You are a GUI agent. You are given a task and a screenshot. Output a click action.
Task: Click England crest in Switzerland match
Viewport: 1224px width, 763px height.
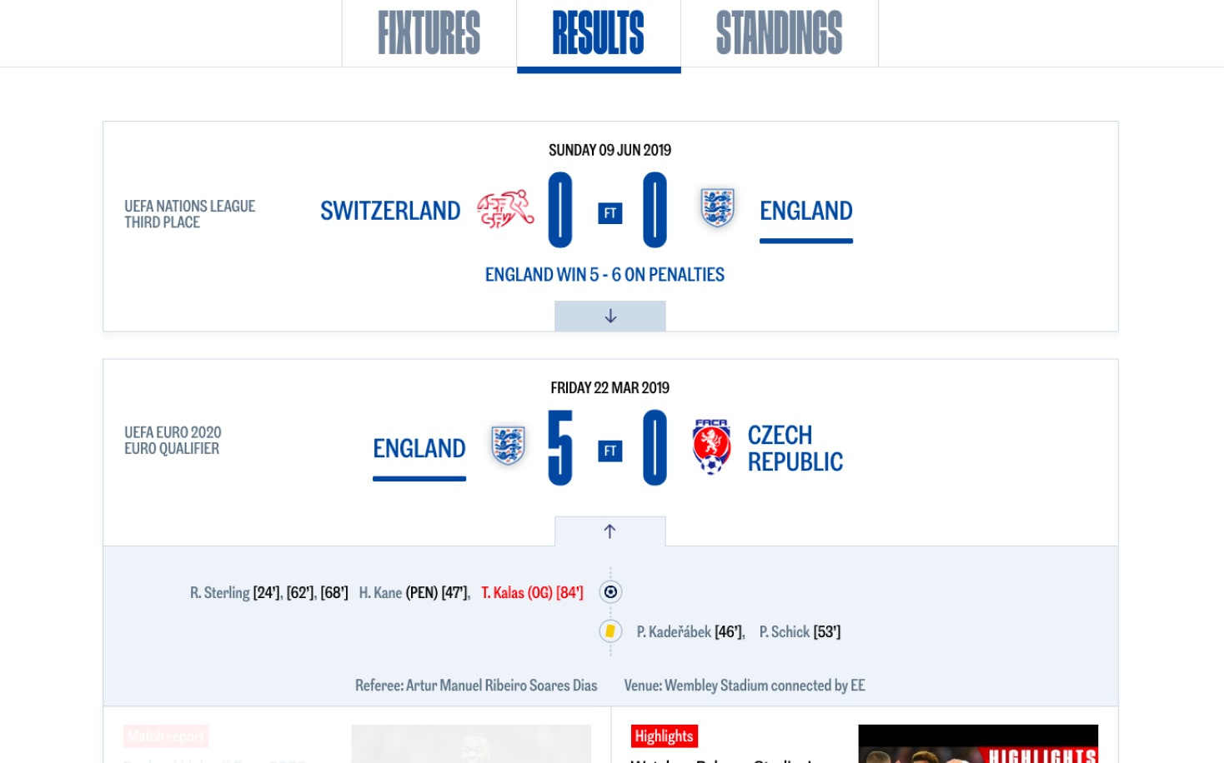[x=717, y=208]
